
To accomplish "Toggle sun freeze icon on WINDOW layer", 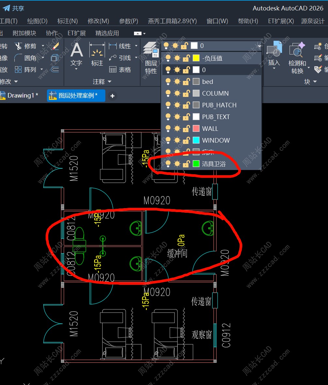I will pos(177,140).
